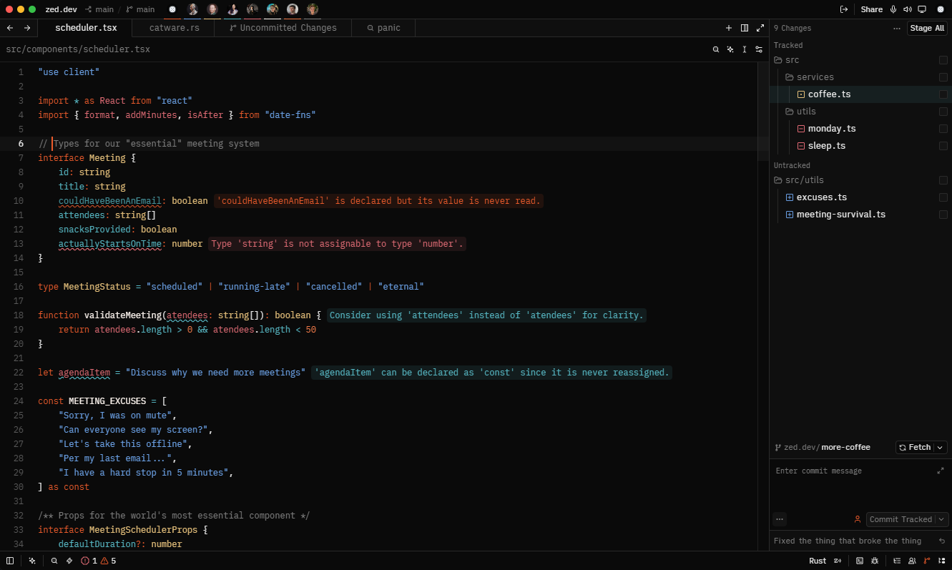Click the screen share monitor icon

point(922,9)
